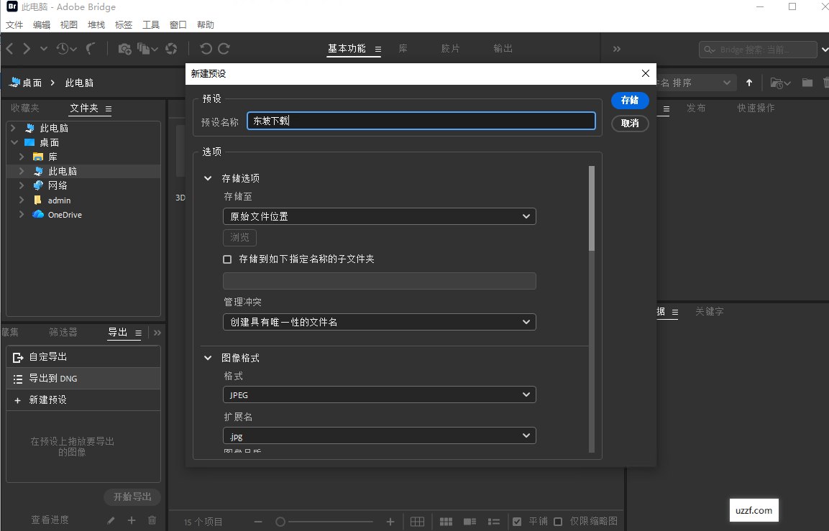Image resolution: width=829 pixels, height=531 pixels.
Task: Click the pencil edit icon near 查看进度
Action: coord(111,520)
